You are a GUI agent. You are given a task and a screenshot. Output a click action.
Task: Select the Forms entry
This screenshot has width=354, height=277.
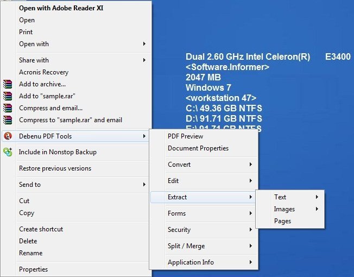(204, 213)
